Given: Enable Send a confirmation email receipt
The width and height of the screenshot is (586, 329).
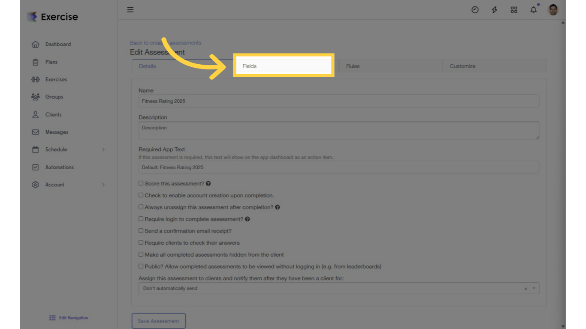Looking at the screenshot, I should (x=141, y=230).
